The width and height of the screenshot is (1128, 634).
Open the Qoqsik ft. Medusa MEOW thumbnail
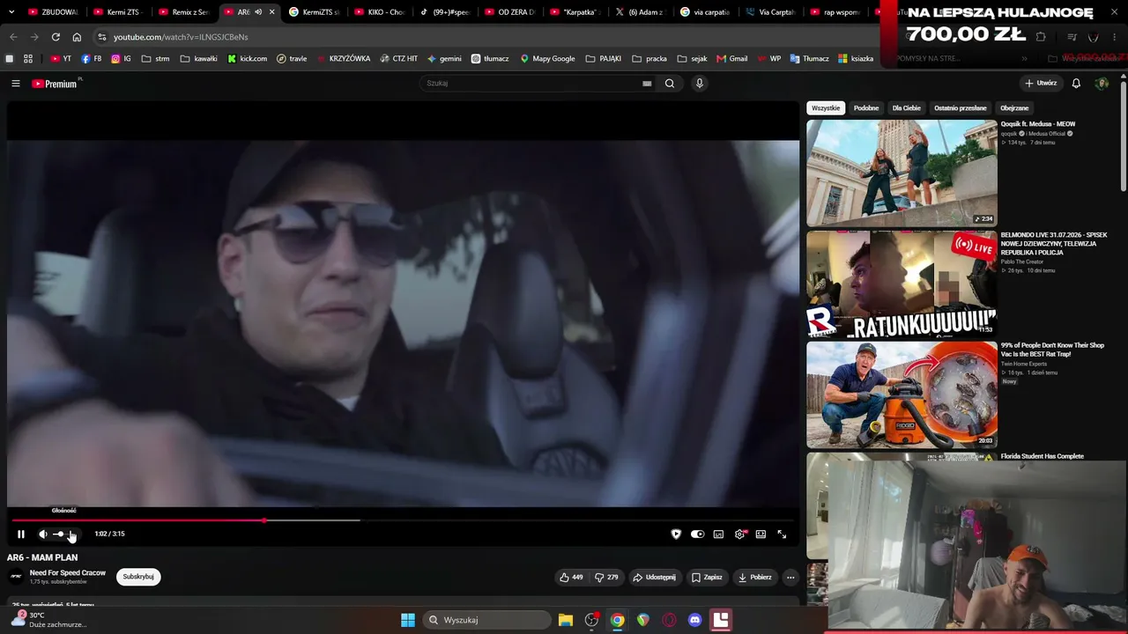[x=902, y=173]
